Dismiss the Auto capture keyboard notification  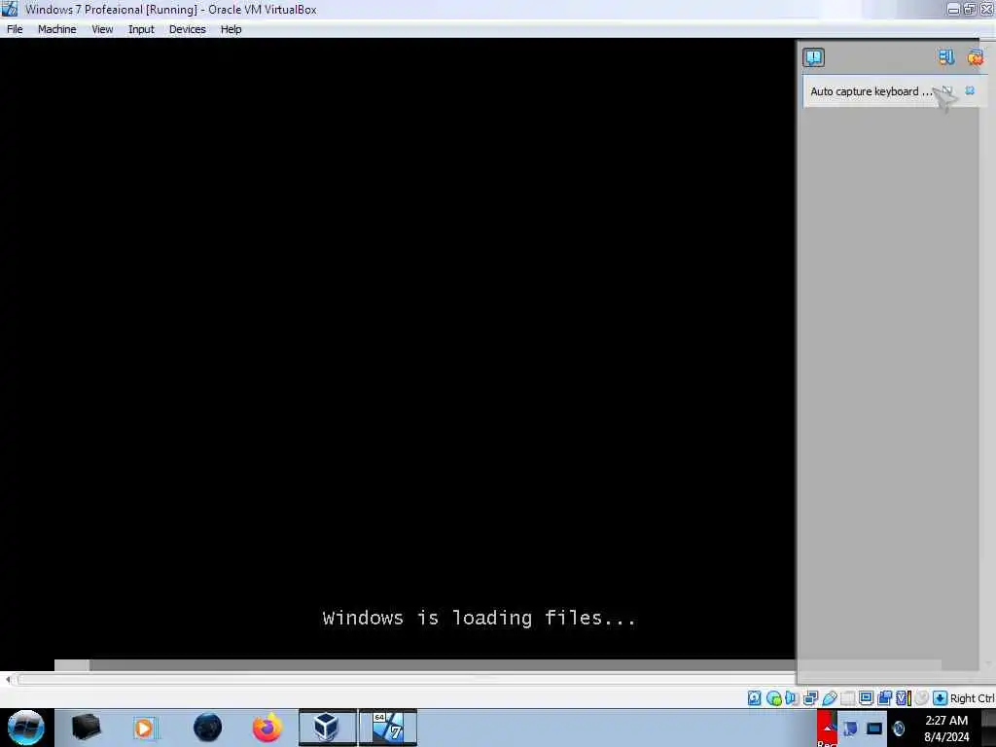click(x=970, y=90)
